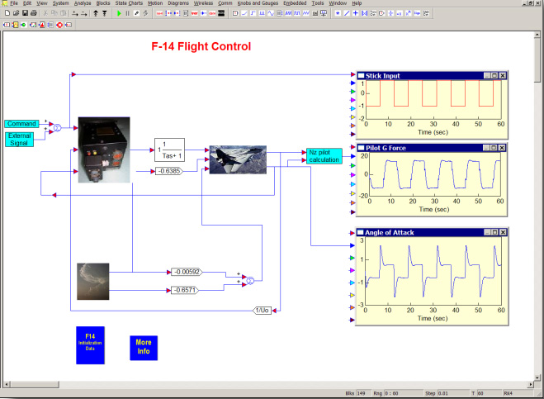The image size is (544, 399).
Task: Click the New file toolbar icon
Action: (6, 13)
